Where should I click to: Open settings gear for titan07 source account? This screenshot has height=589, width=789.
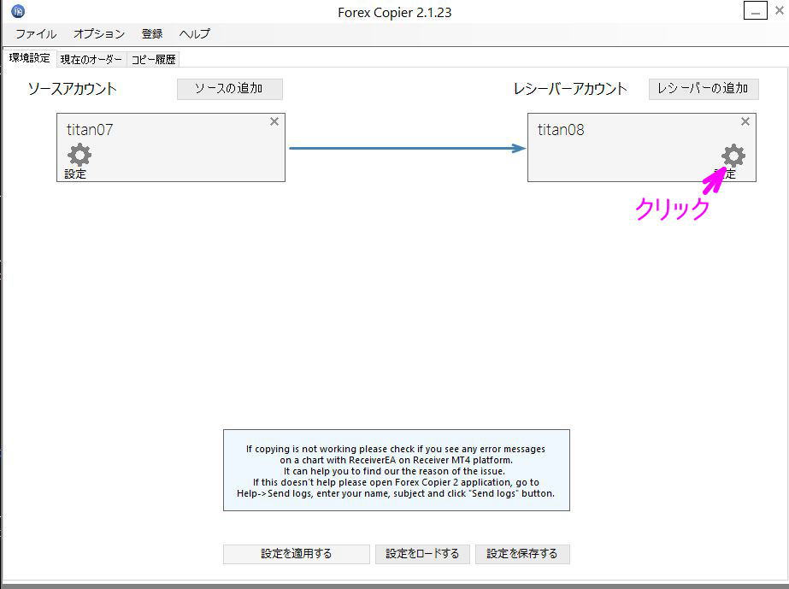point(79,155)
